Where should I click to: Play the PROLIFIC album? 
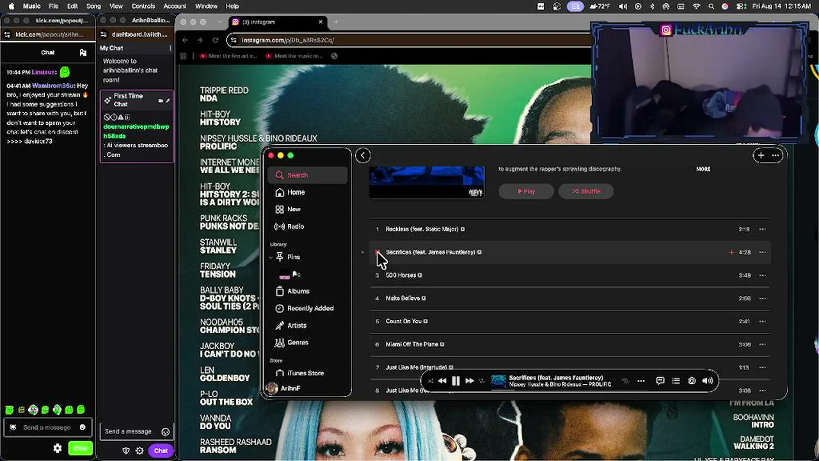click(x=526, y=191)
